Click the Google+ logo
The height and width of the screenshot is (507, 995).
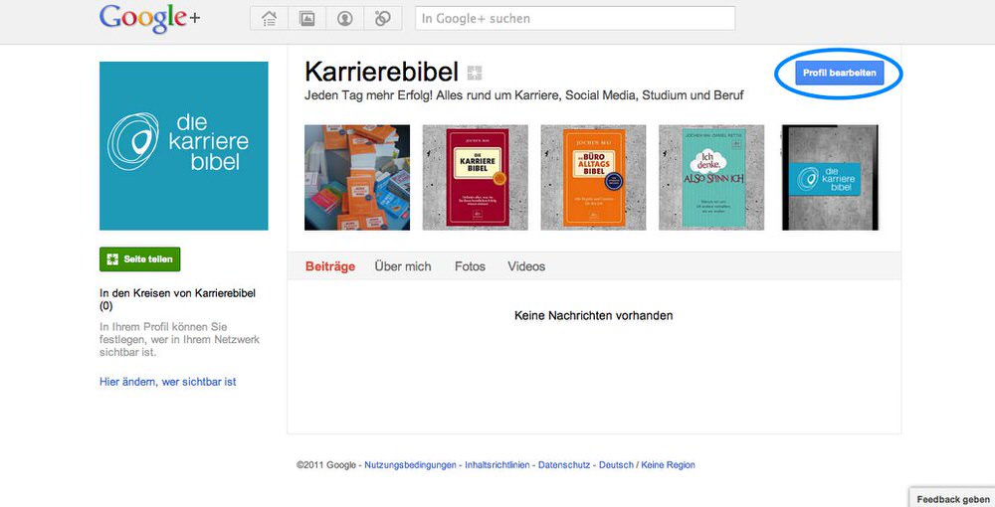(150, 18)
